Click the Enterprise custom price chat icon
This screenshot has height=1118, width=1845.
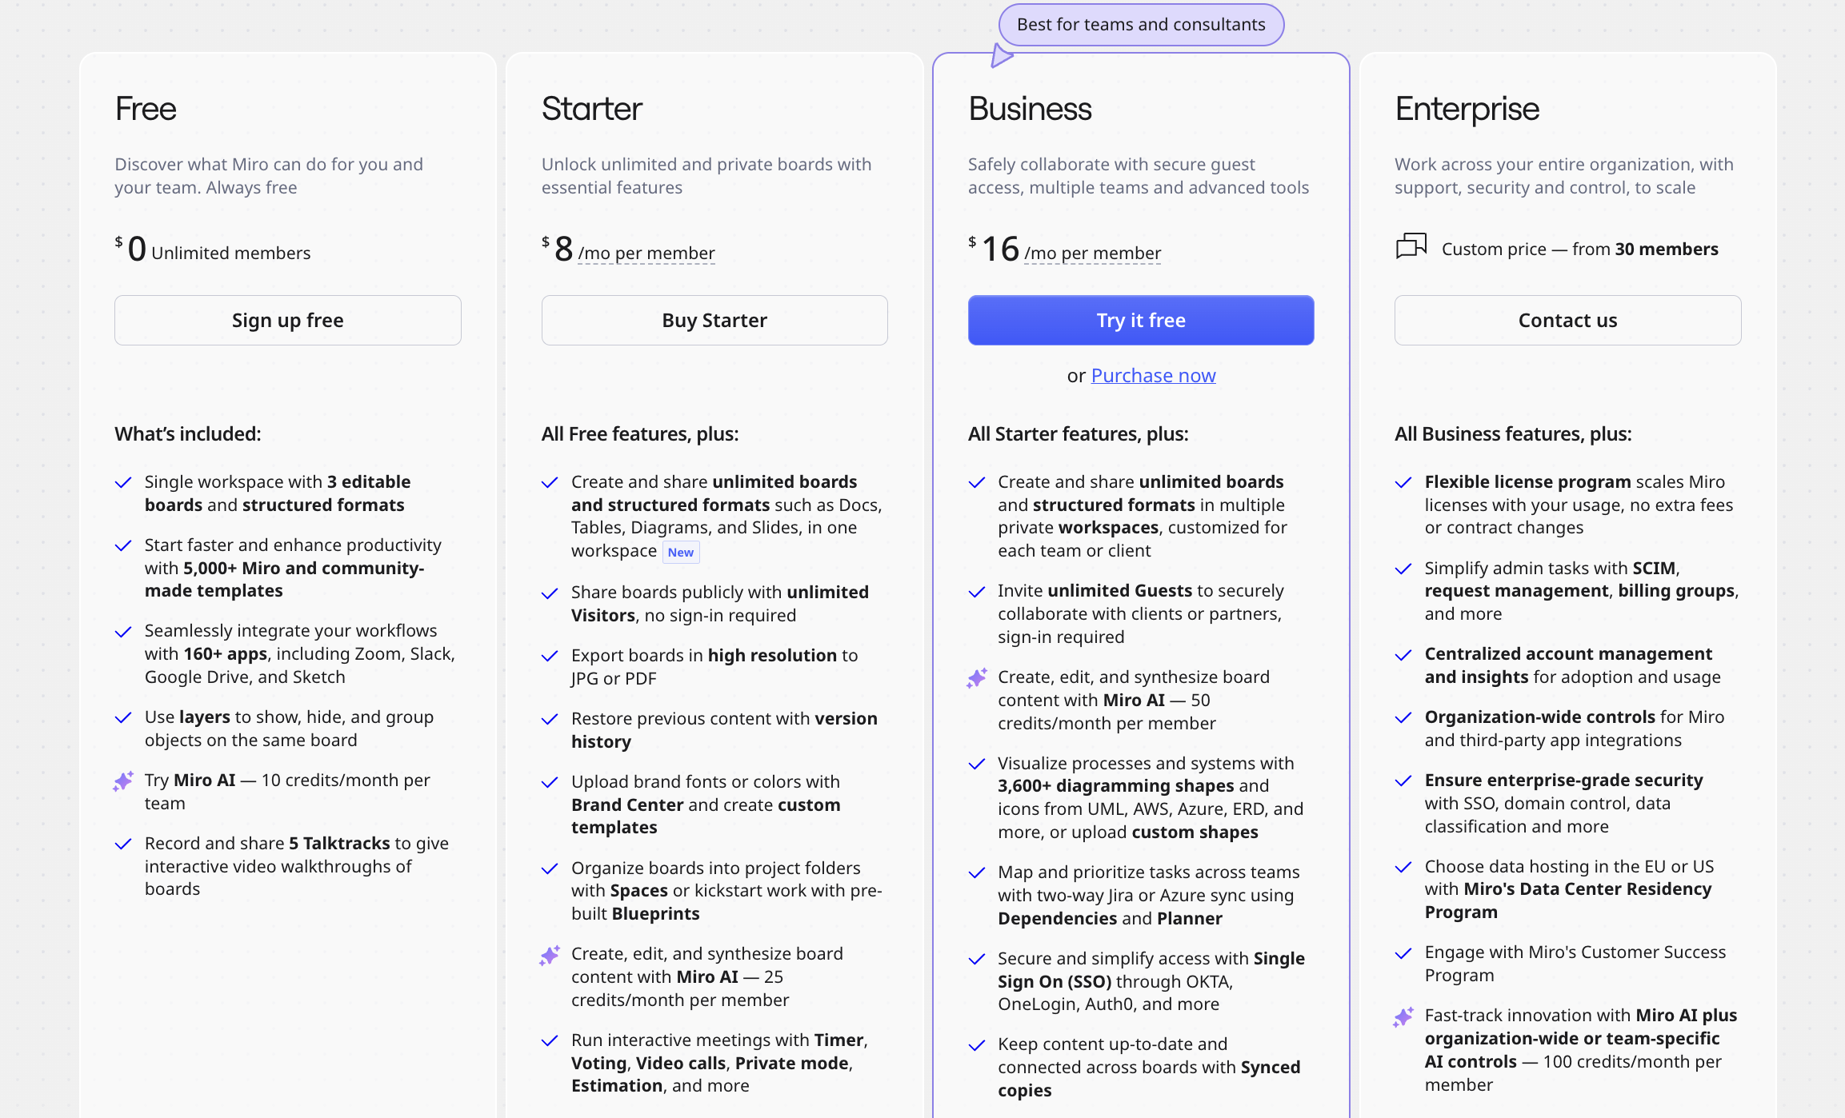point(1411,246)
